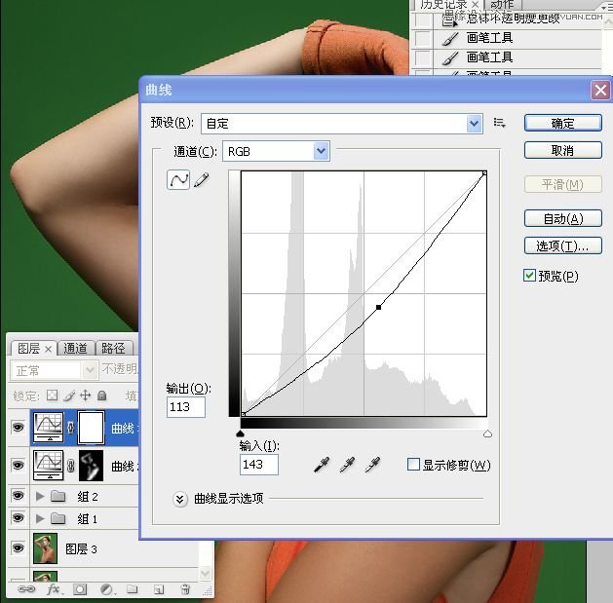Click the black point input slider

click(x=240, y=433)
